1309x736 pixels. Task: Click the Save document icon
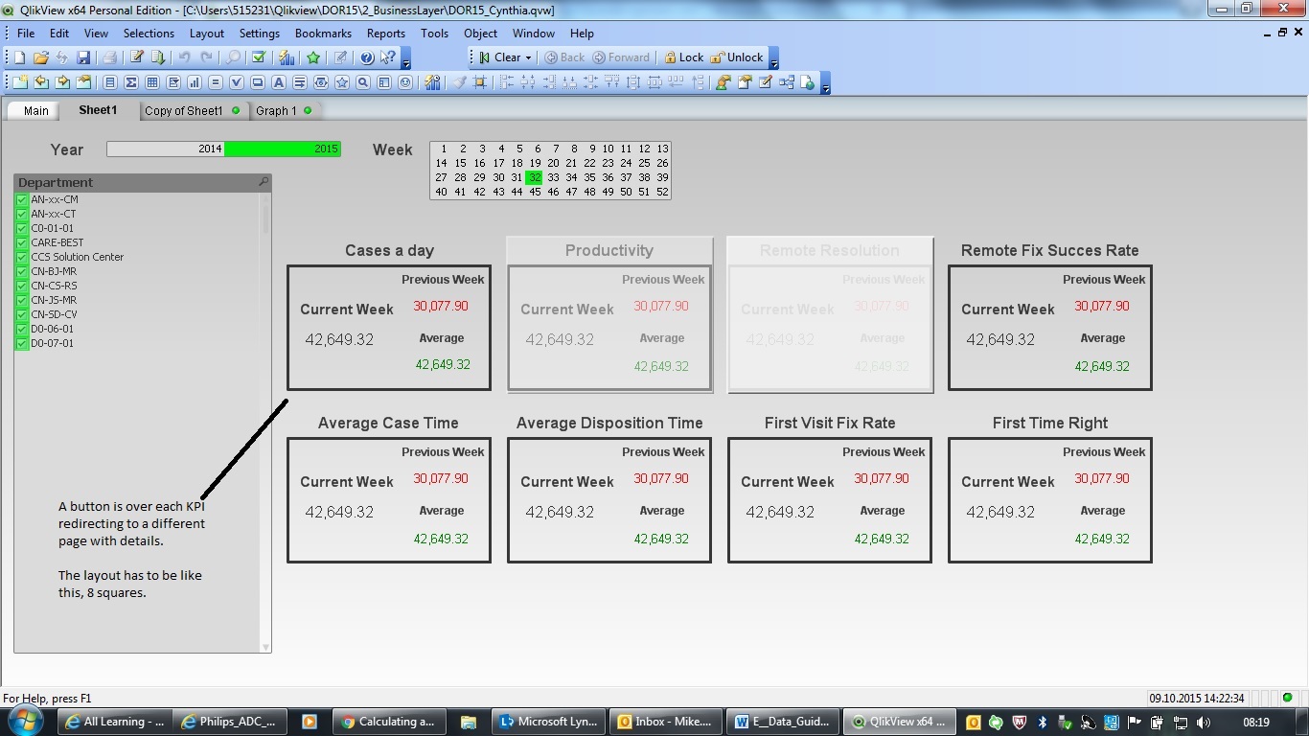pyautogui.click(x=83, y=57)
